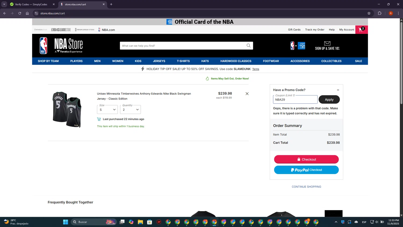Show hidden system tray icons
Screen dimensions: 403x227
(x=336, y=222)
